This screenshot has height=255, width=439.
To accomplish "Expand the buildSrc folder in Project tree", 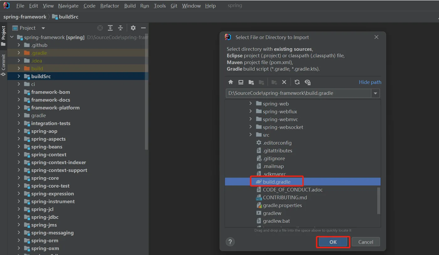I will [x=19, y=76].
